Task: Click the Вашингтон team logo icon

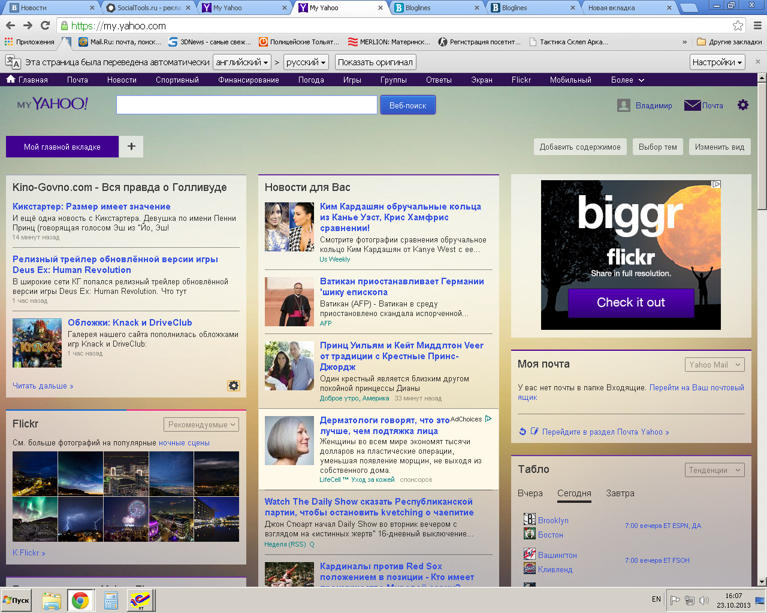Action: coord(530,554)
